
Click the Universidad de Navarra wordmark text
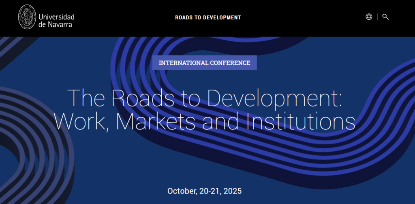[56, 17]
